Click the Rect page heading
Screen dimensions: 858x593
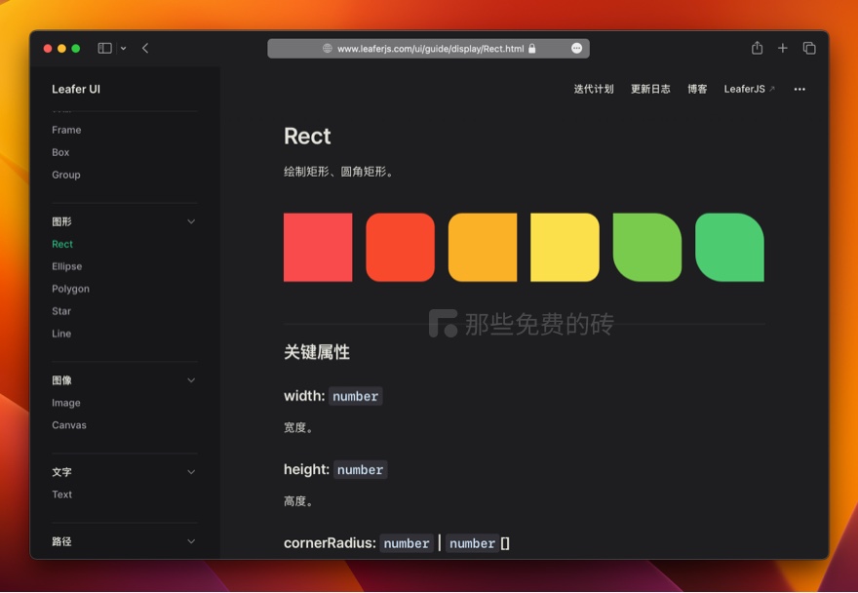point(307,137)
